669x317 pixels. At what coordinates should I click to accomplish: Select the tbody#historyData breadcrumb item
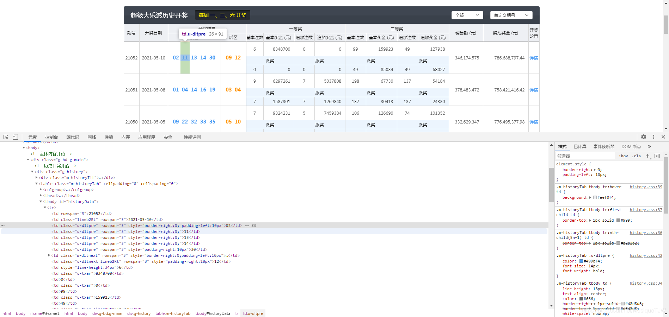213,313
